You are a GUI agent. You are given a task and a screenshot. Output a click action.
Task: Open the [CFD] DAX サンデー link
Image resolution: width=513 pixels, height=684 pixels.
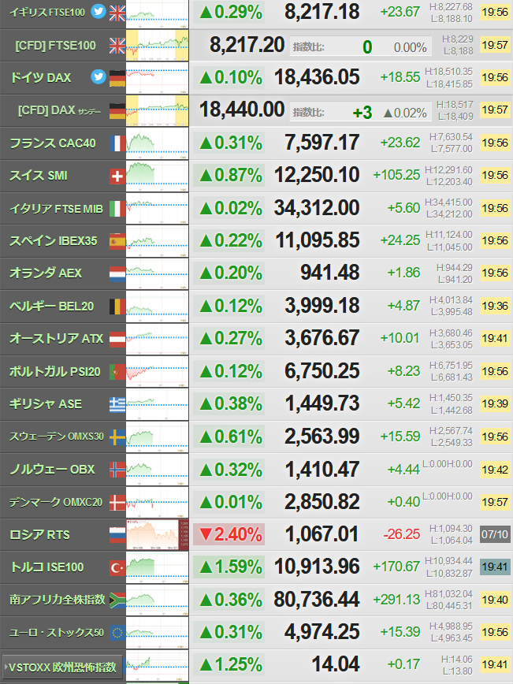click(x=59, y=110)
